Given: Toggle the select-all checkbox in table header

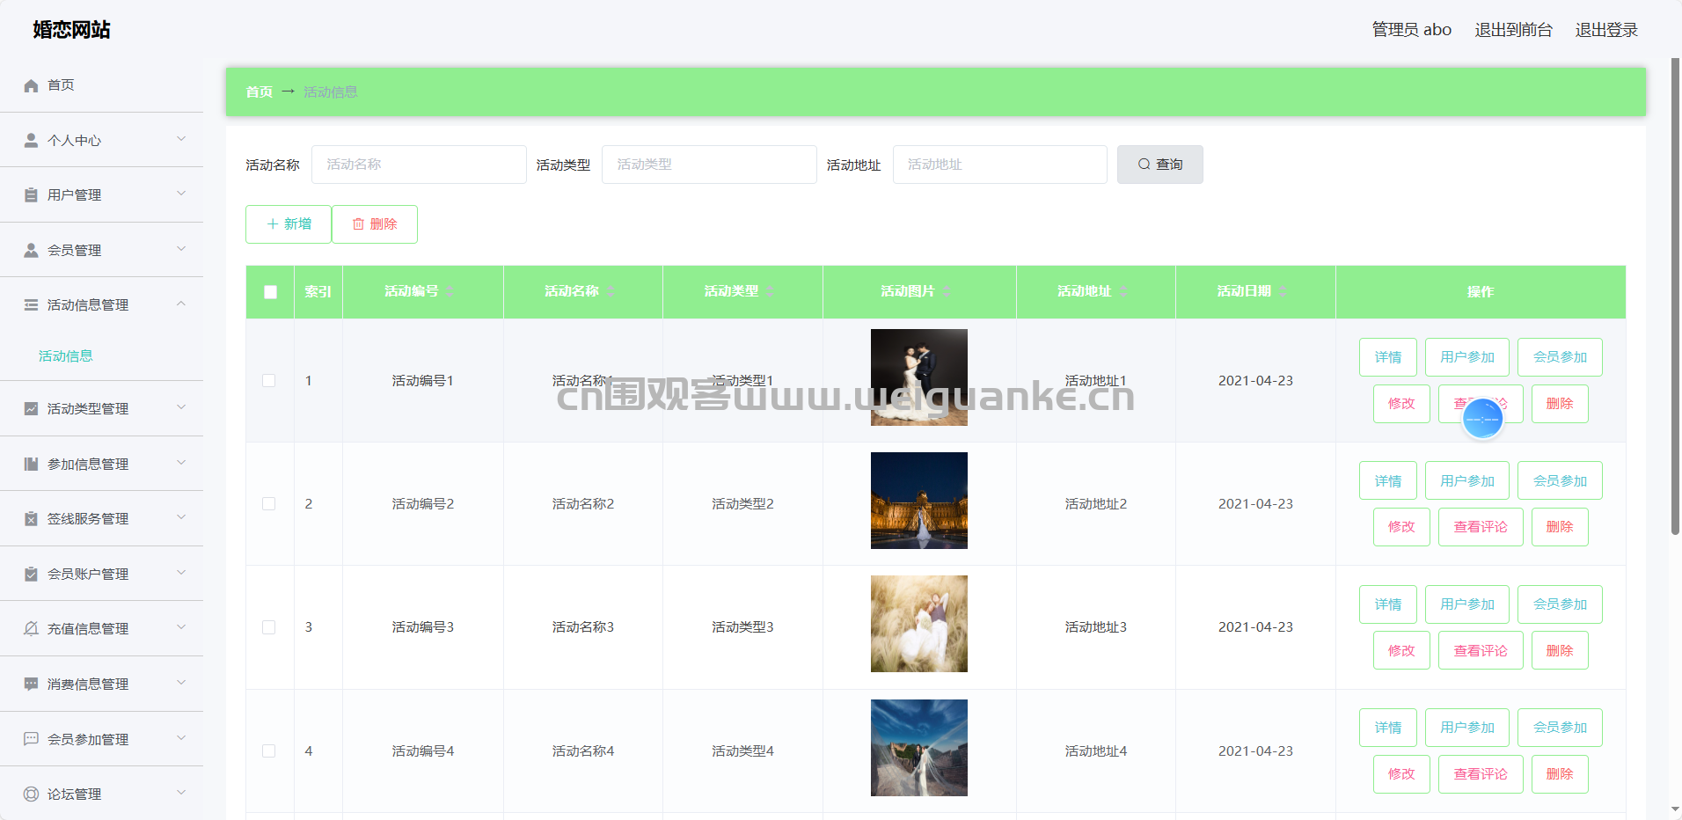Looking at the screenshot, I should point(270,292).
